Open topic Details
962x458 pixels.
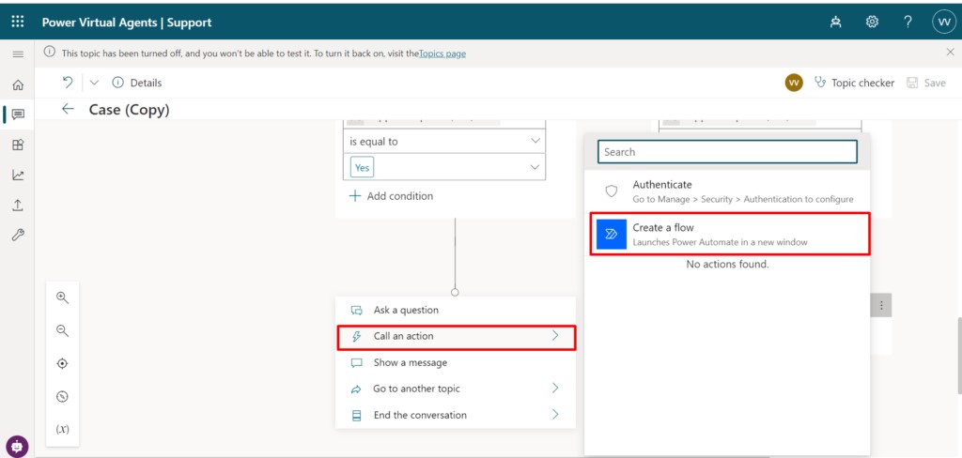click(137, 83)
